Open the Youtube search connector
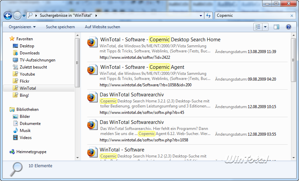This screenshot has height=181, width=299. click(27, 74)
